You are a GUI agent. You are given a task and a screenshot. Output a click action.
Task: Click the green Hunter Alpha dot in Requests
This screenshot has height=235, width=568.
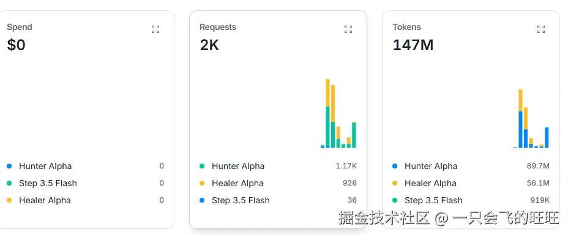(202, 167)
